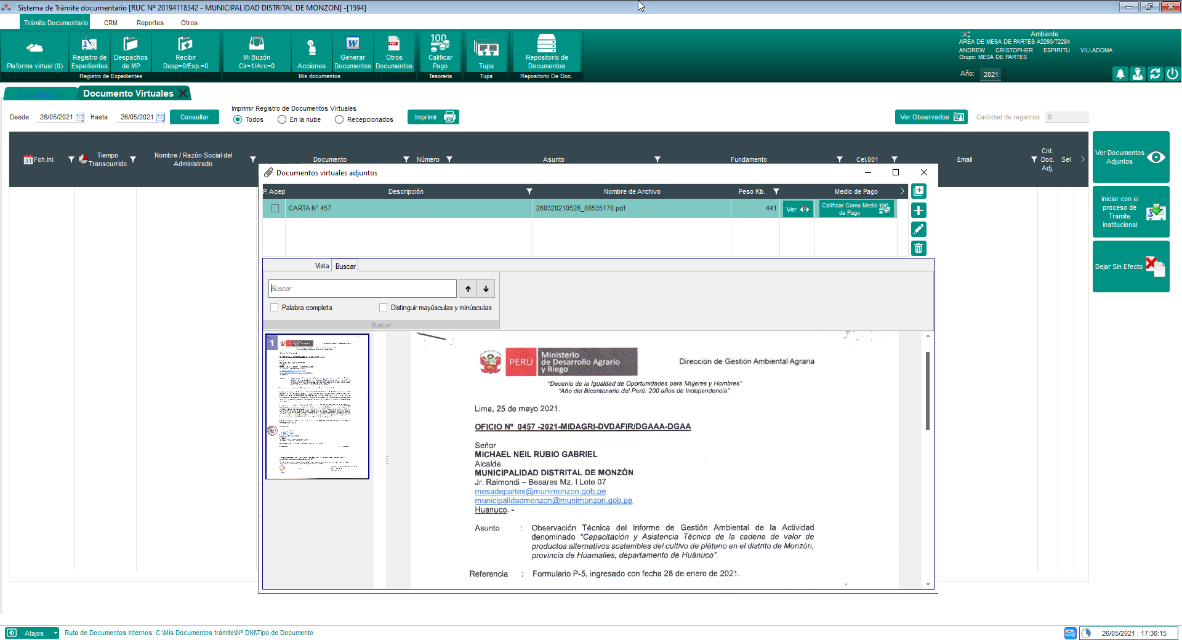Click the page 1 thumbnail preview

click(318, 407)
